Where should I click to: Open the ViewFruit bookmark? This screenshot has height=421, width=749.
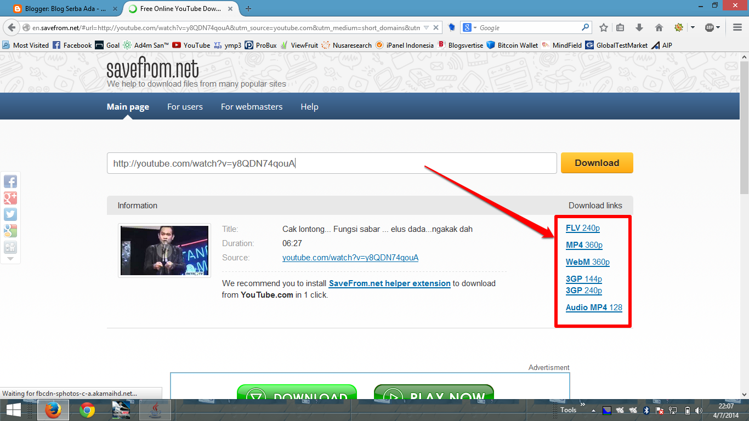coord(299,45)
